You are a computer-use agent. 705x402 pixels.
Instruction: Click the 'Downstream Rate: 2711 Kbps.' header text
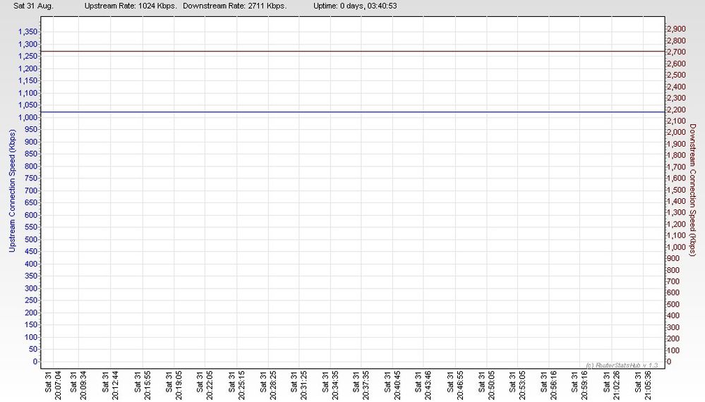235,6
